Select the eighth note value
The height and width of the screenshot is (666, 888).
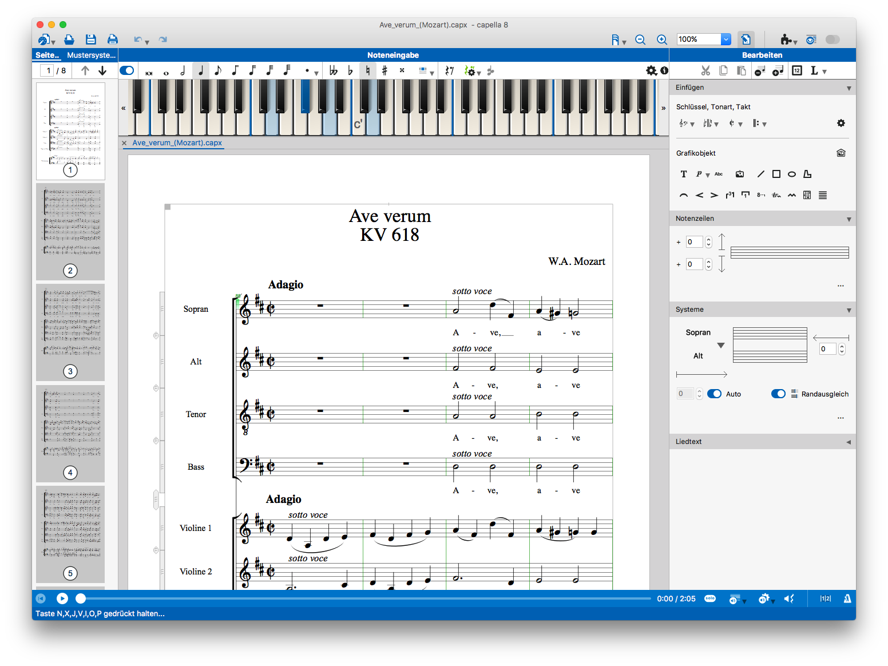217,70
